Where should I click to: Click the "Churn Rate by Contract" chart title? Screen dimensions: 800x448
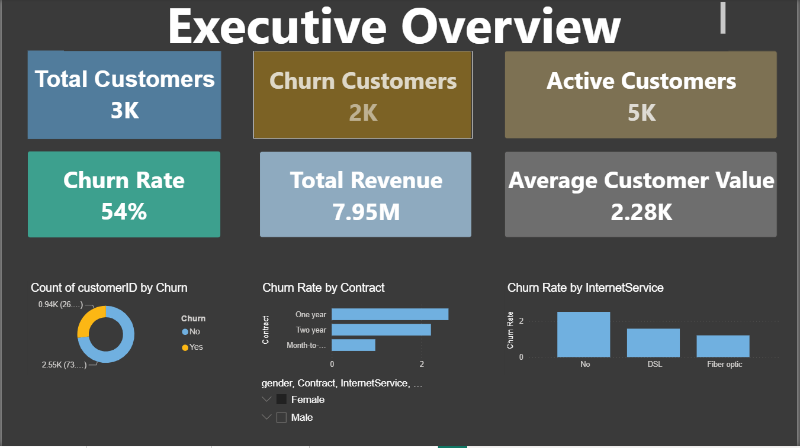pyautogui.click(x=323, y=288)
